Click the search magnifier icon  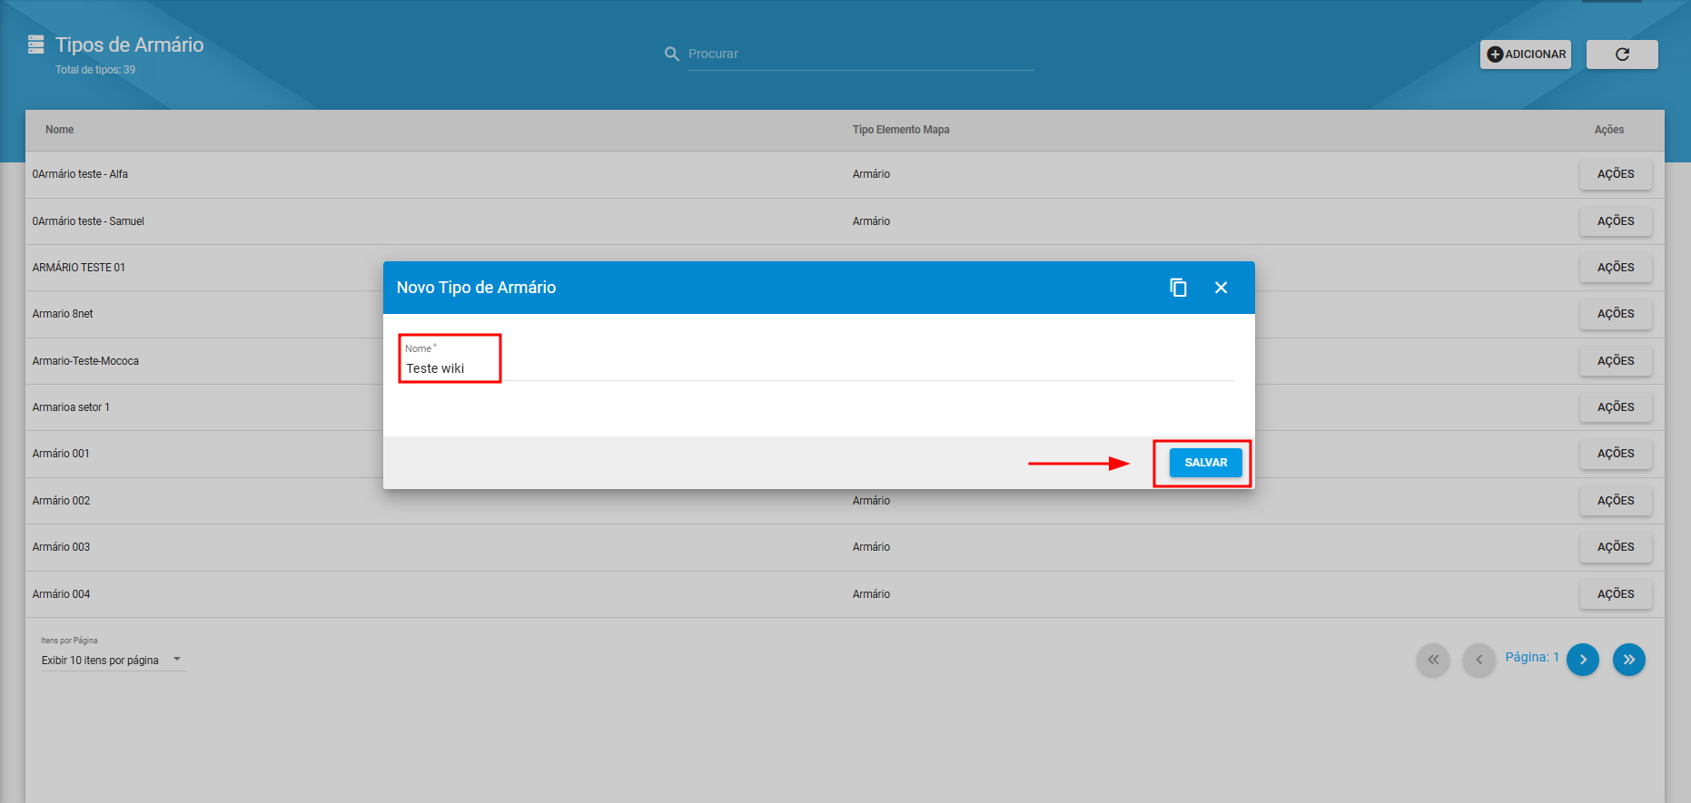[672, 54]
